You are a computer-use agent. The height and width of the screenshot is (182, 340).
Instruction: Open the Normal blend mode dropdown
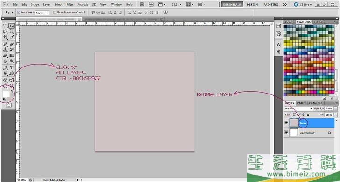(x=298, y=108)
